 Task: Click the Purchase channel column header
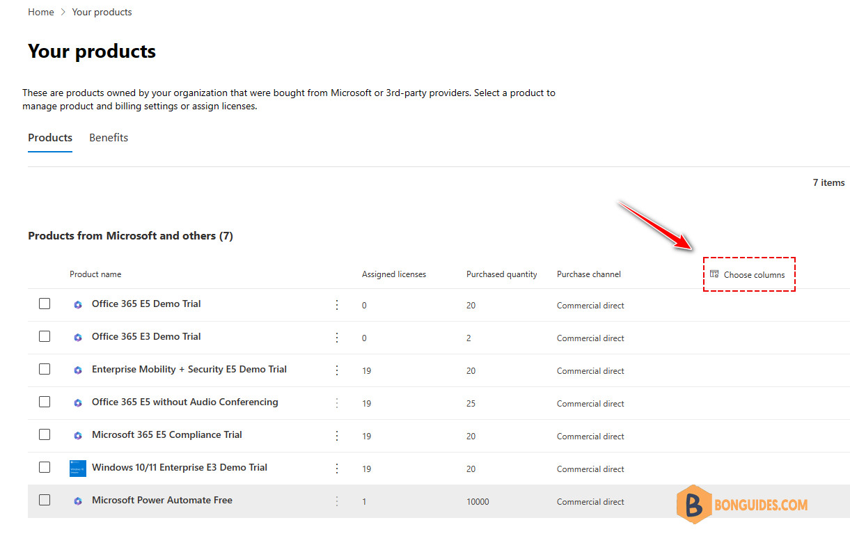[x=589, y=274]
